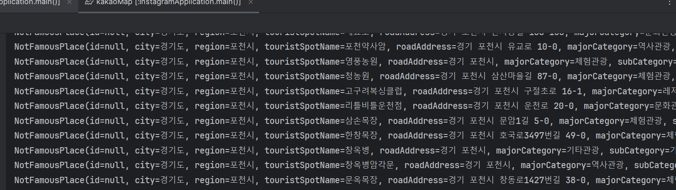Open the vertical ellipsis options menu
This screenshot has width=676, height=190.
669,3
